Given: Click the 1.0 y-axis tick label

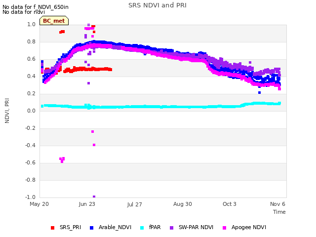Looking at the screenshot, I should [x=32, y=25].
